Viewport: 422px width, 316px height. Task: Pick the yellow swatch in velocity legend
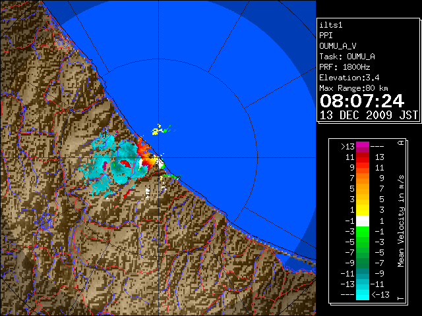tap(363, 210)
